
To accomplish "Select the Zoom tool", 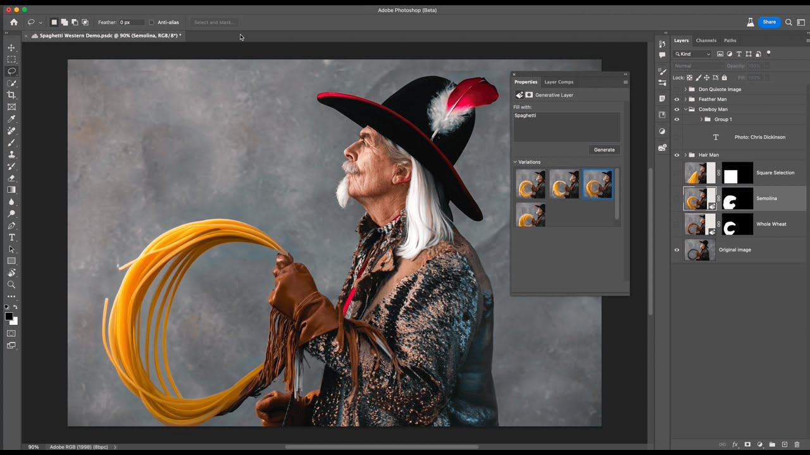I will pos(11,285).
